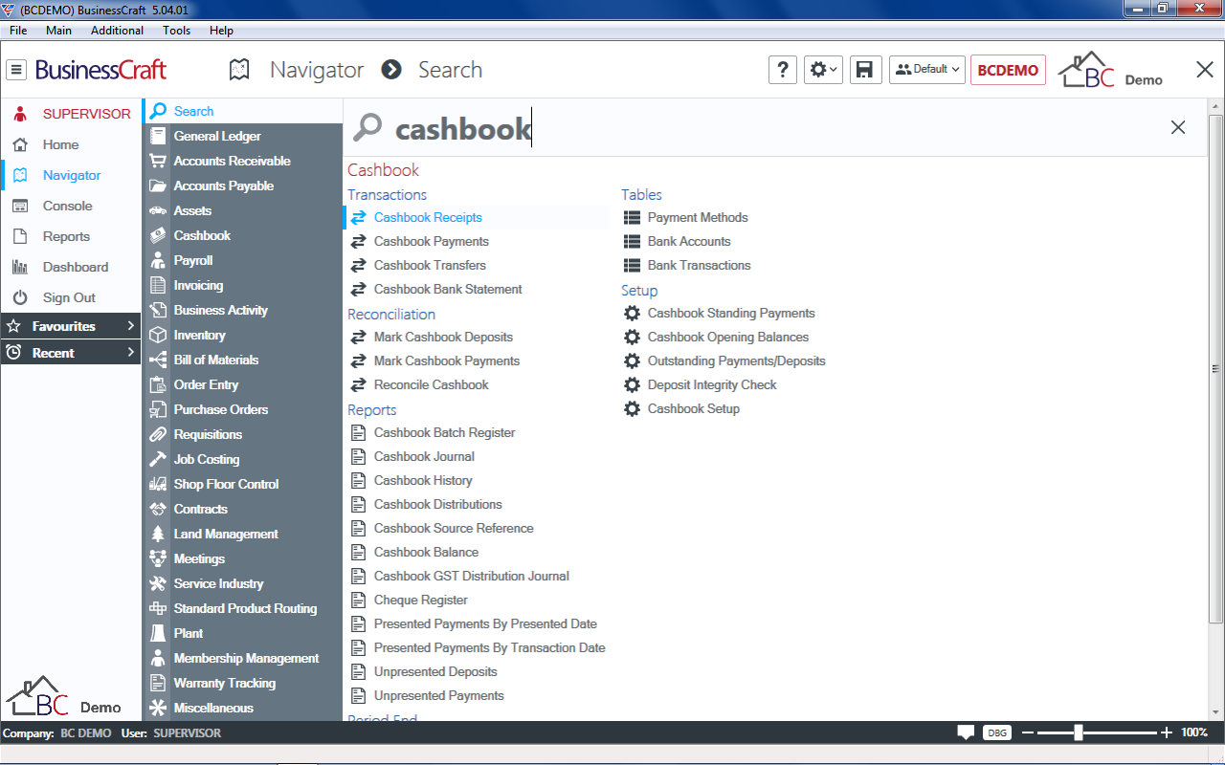Image resolution: width=1225 pixels, height=765 pixels.
Task: Open the Help menu
Action: click(221, 31)
